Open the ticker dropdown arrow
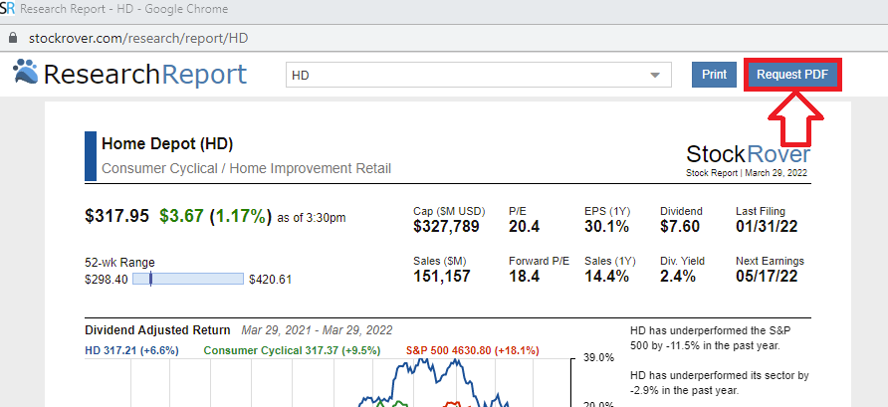This screenshot has width=888, height=407. coord(655,76)
